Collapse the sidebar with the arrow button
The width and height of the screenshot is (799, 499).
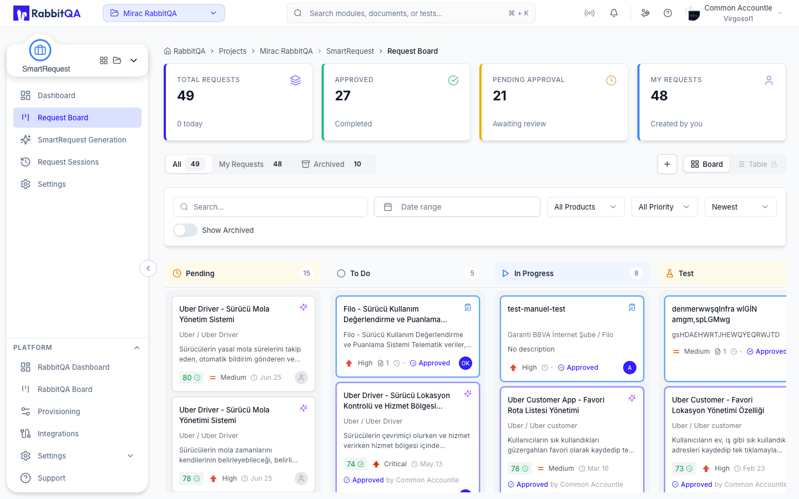point(148,268)
